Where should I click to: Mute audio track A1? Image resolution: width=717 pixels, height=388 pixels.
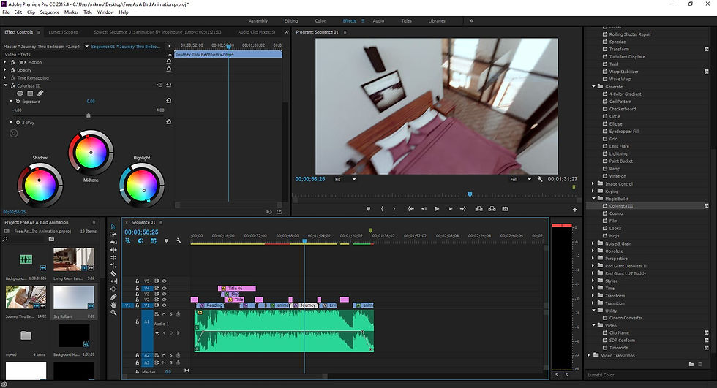click(x=164, y=314)
